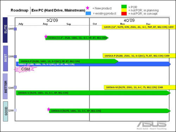Click the 'not POR; in planning' legend text

click(143, 10)
